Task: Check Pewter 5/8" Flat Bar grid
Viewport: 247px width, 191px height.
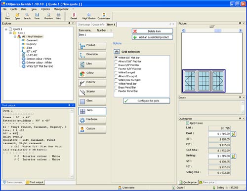Action: [x=116, y=69]
